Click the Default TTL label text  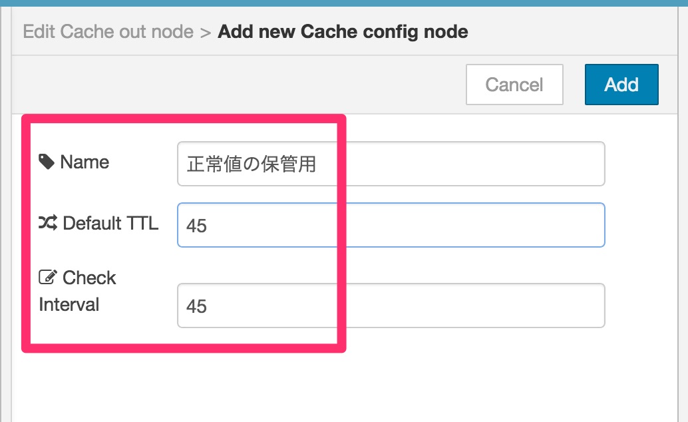pos(110,223)
